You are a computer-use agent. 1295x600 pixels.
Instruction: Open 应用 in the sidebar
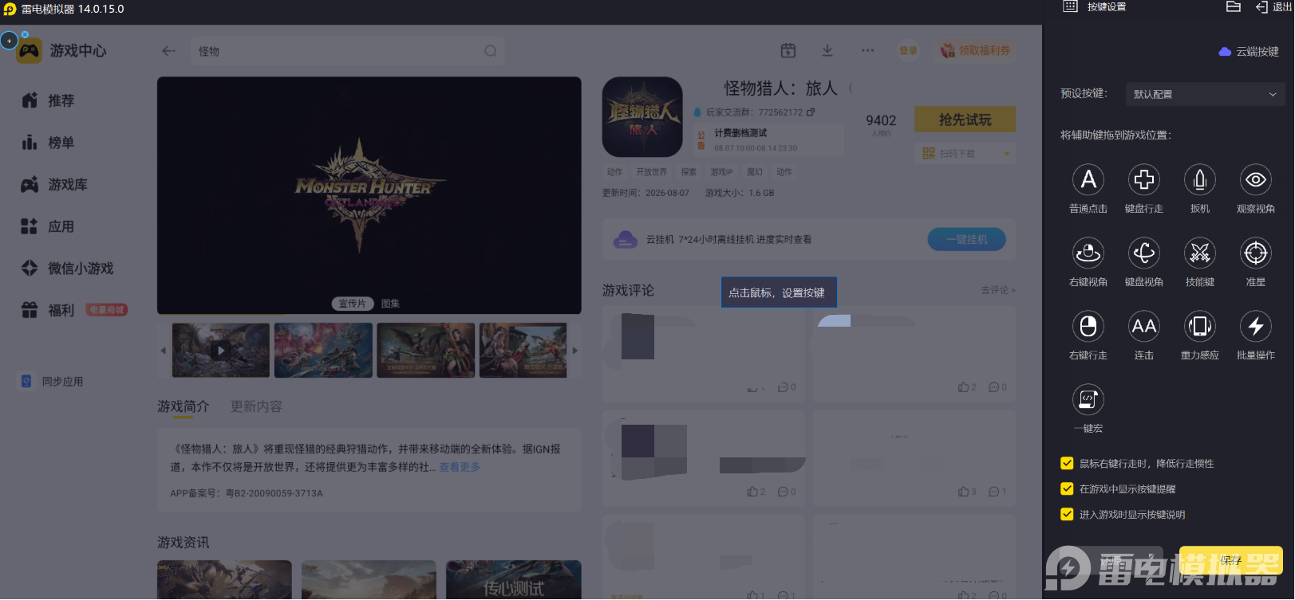48,227
